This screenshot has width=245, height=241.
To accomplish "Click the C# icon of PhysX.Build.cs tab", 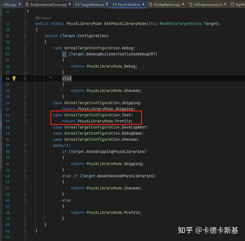I will [x=114, y=4].
